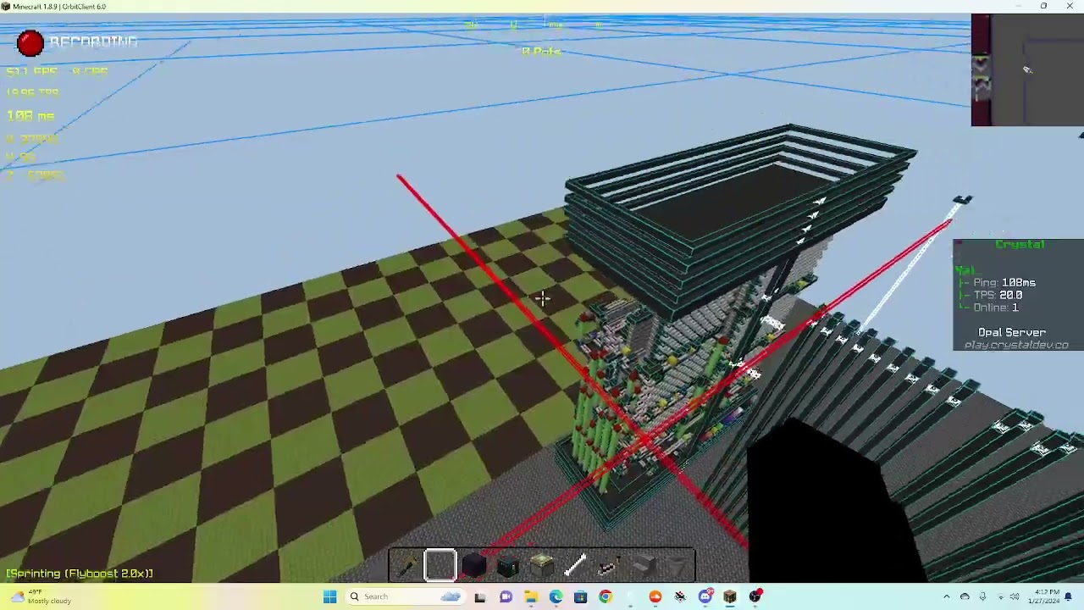Click the play.crystaldev.co server address

point(1016,345)
